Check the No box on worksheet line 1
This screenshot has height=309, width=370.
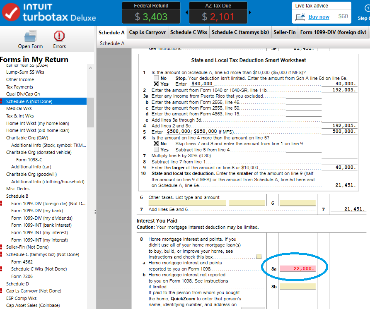point(156,78)
